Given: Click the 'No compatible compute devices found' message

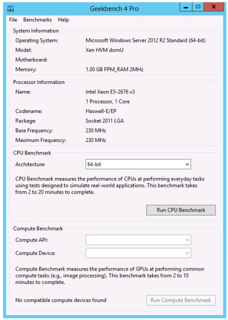Looking at the screenshot, I should [x=61, y=300].
